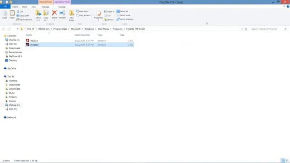Expand the Open button dropdown
This screenshot has height=163, width=290.
(113, 11)
